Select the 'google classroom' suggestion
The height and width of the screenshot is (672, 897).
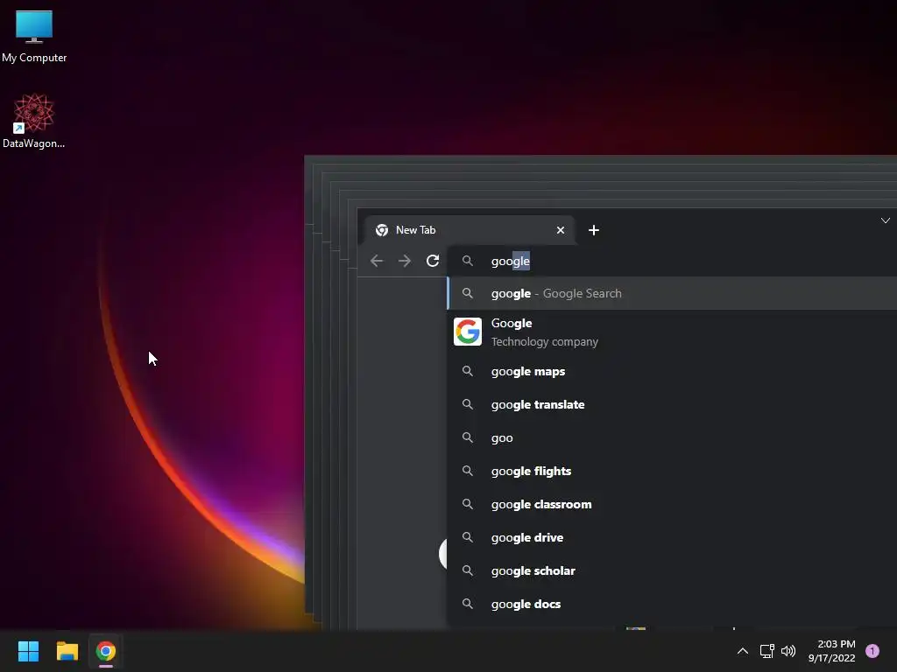[672, 504]
